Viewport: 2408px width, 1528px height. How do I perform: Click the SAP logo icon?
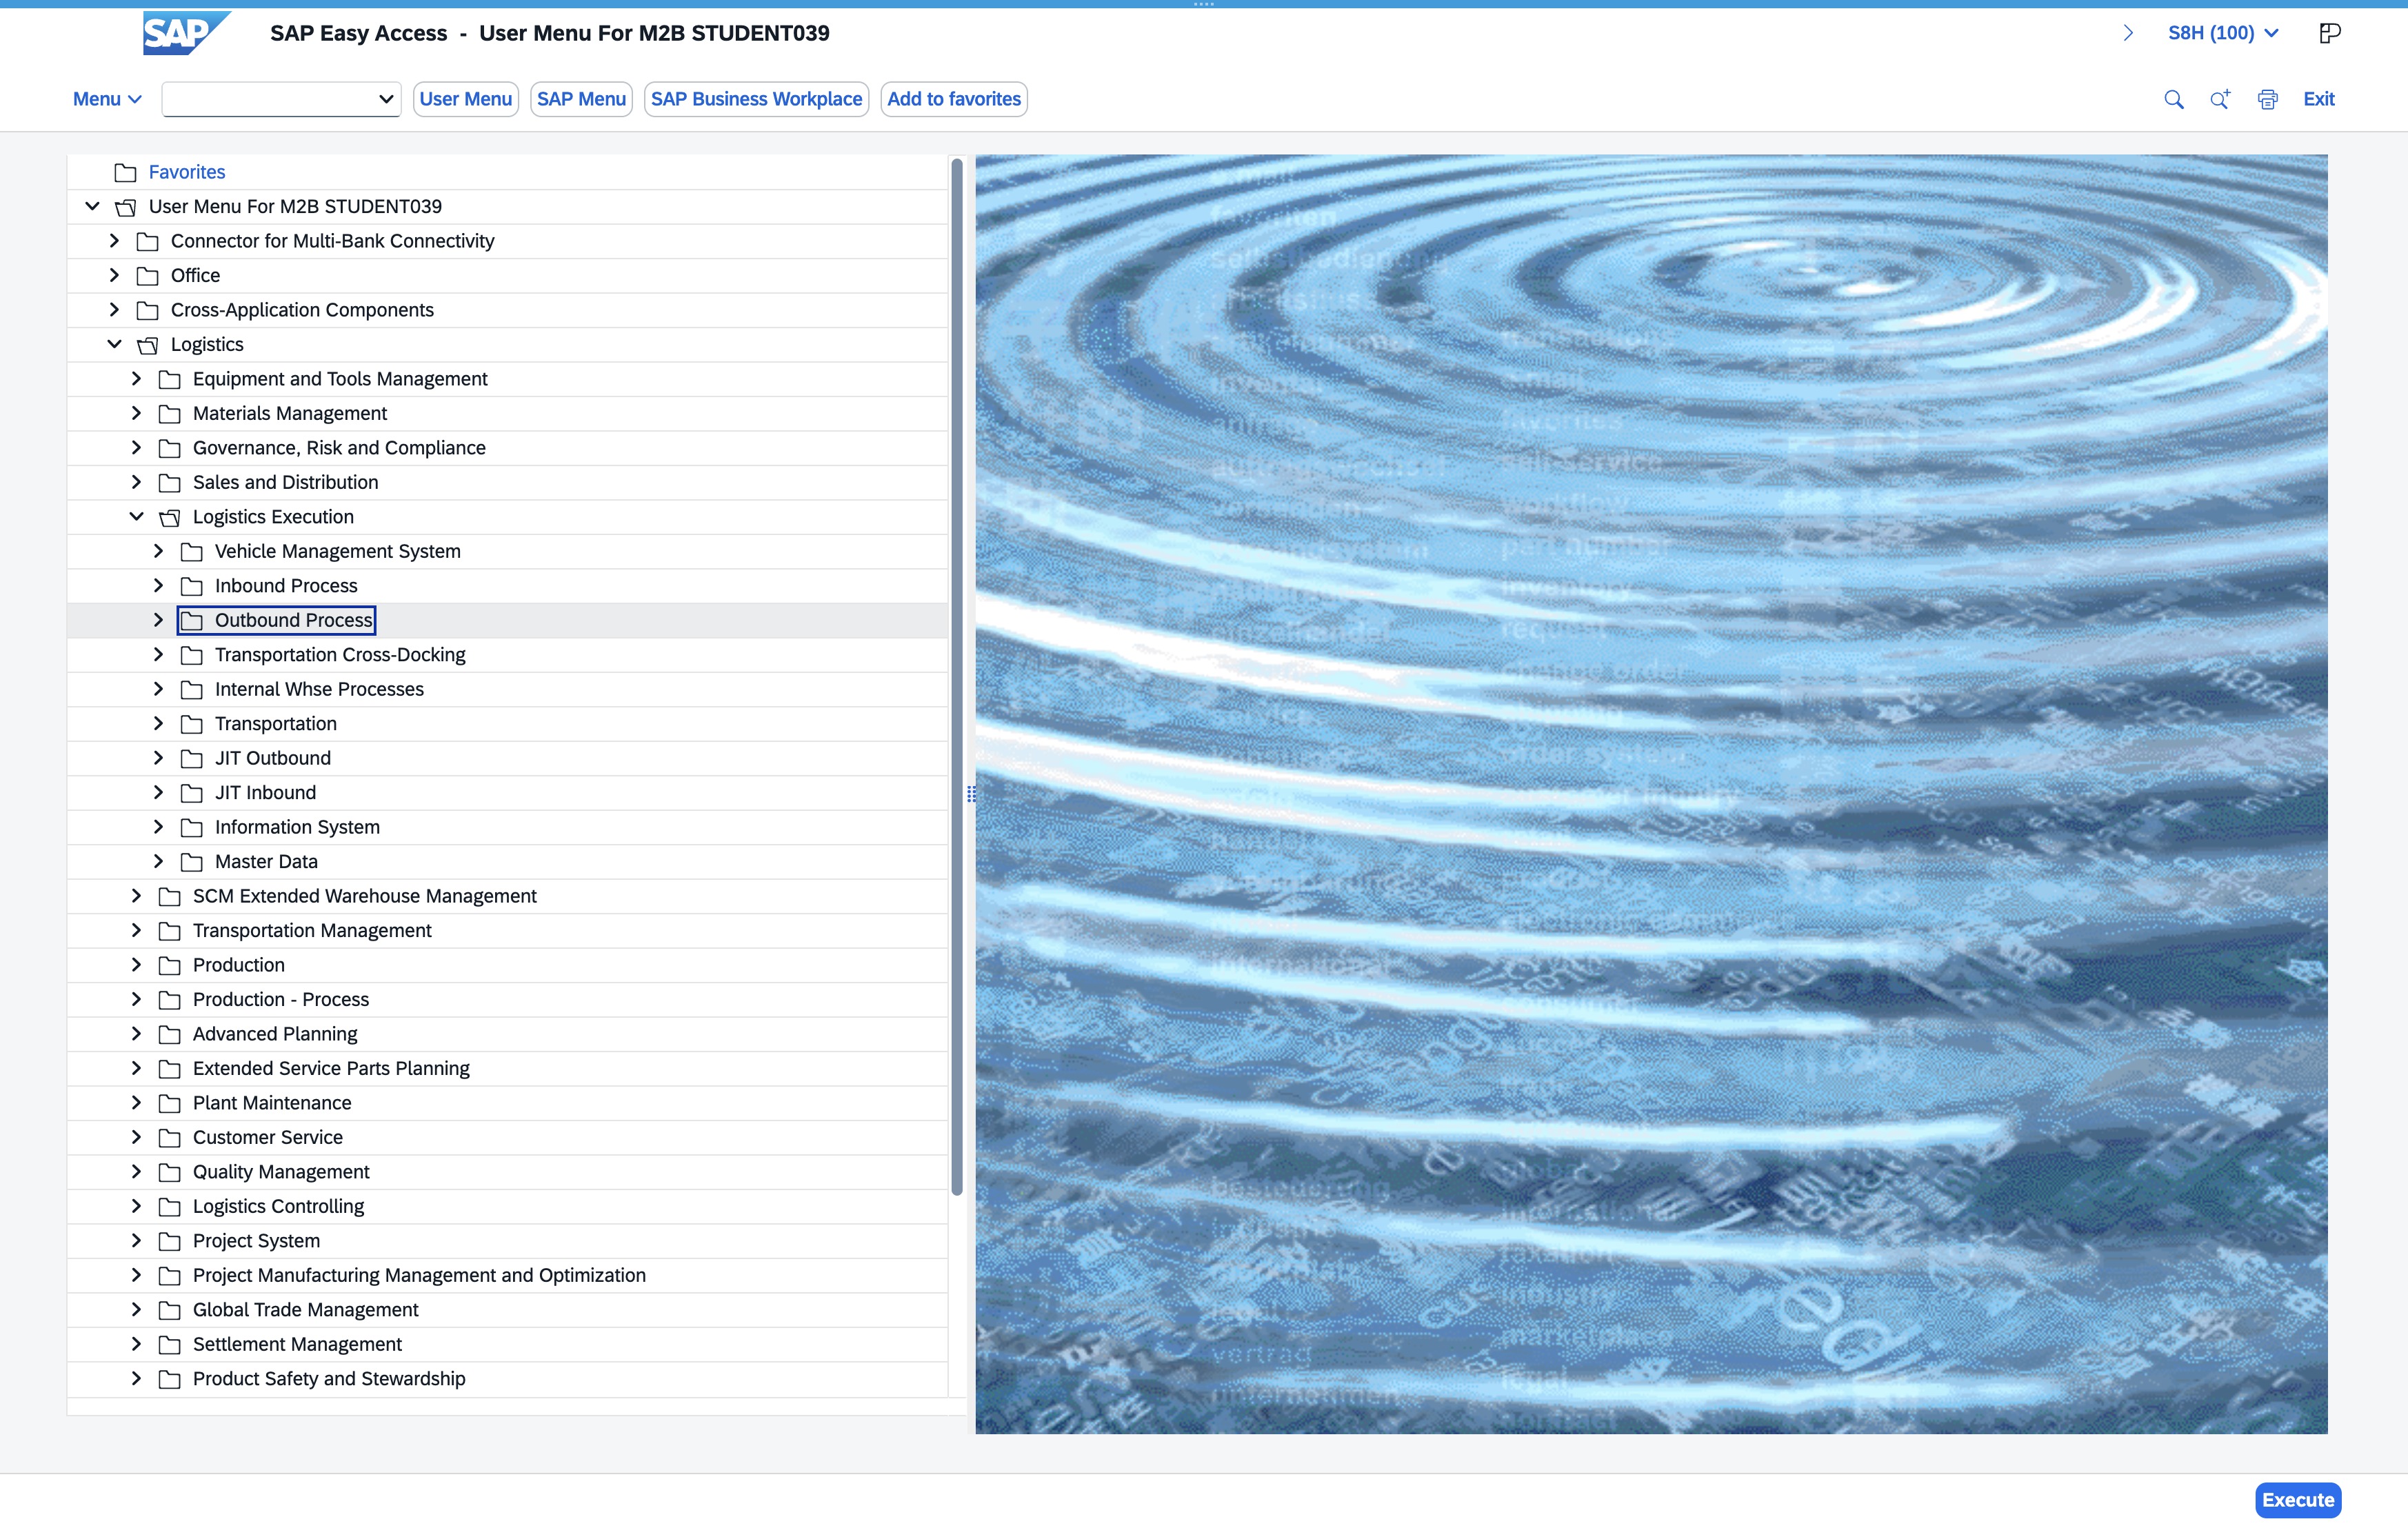point(186,33)
